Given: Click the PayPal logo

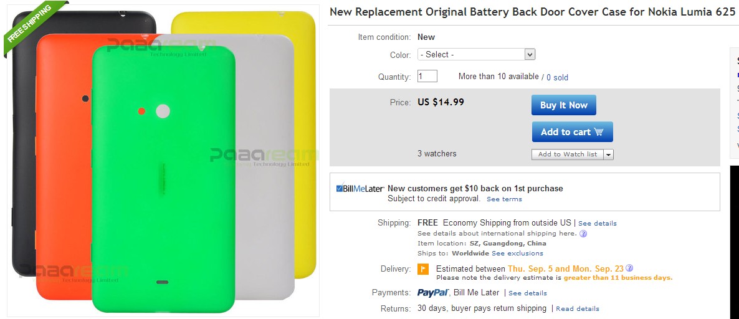Looking at the screenshot, I should click(432, 292).
